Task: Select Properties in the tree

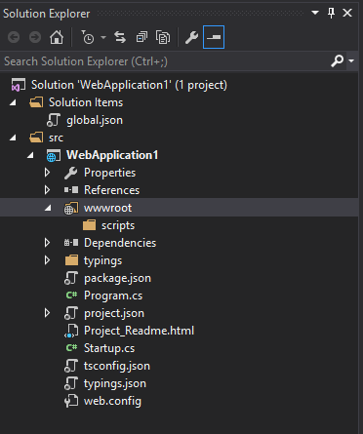Action: point(109,173)
